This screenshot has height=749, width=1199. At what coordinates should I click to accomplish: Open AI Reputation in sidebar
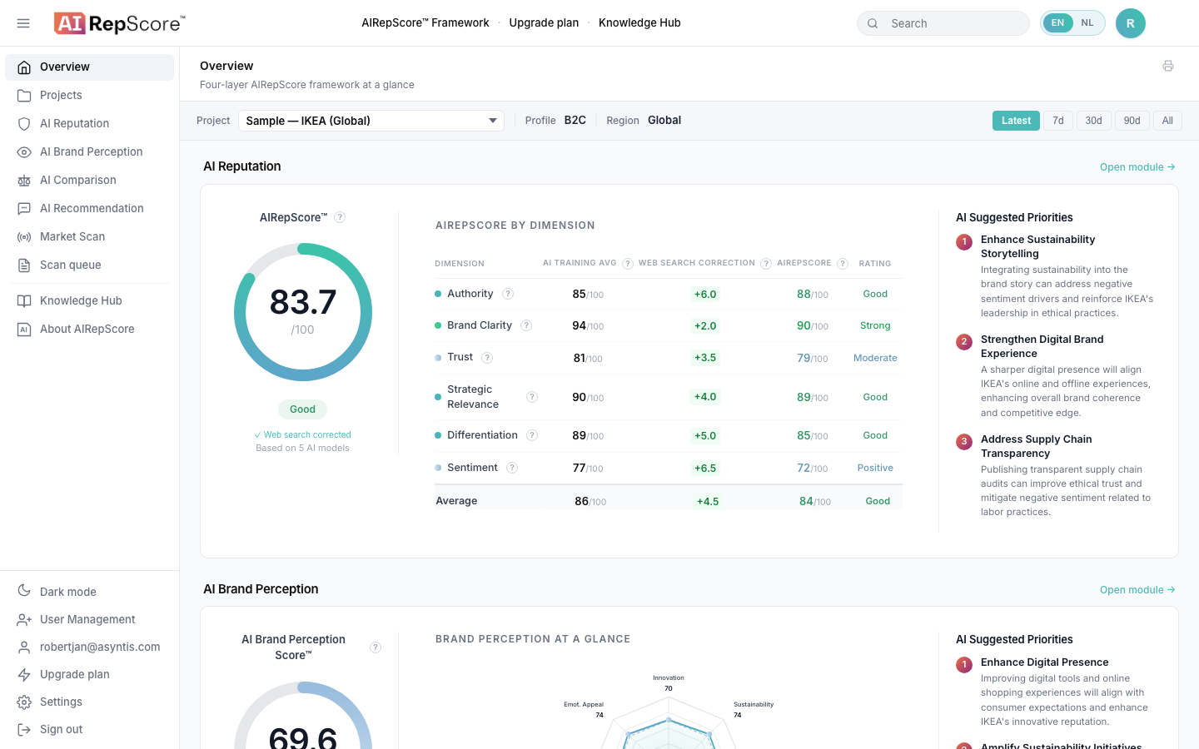click(89, 123)
